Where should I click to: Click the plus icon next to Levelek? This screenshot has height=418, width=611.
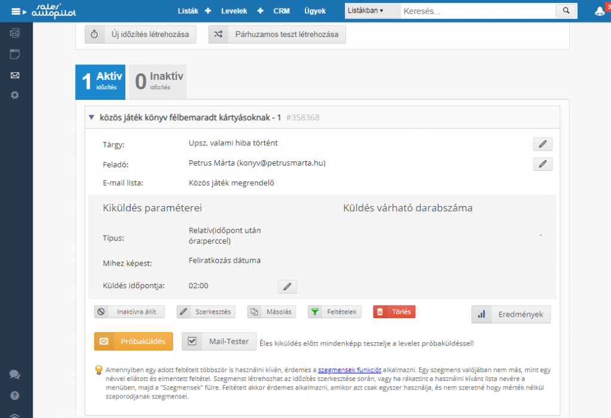260,11
